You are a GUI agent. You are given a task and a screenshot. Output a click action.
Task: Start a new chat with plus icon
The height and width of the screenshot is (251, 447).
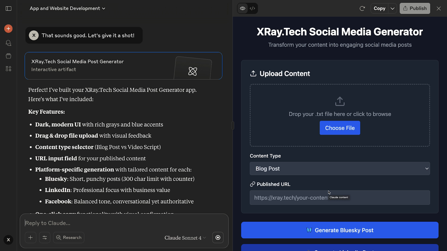point(8,28)
